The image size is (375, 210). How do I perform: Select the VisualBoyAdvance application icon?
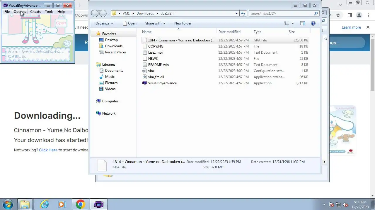[144, 83]
